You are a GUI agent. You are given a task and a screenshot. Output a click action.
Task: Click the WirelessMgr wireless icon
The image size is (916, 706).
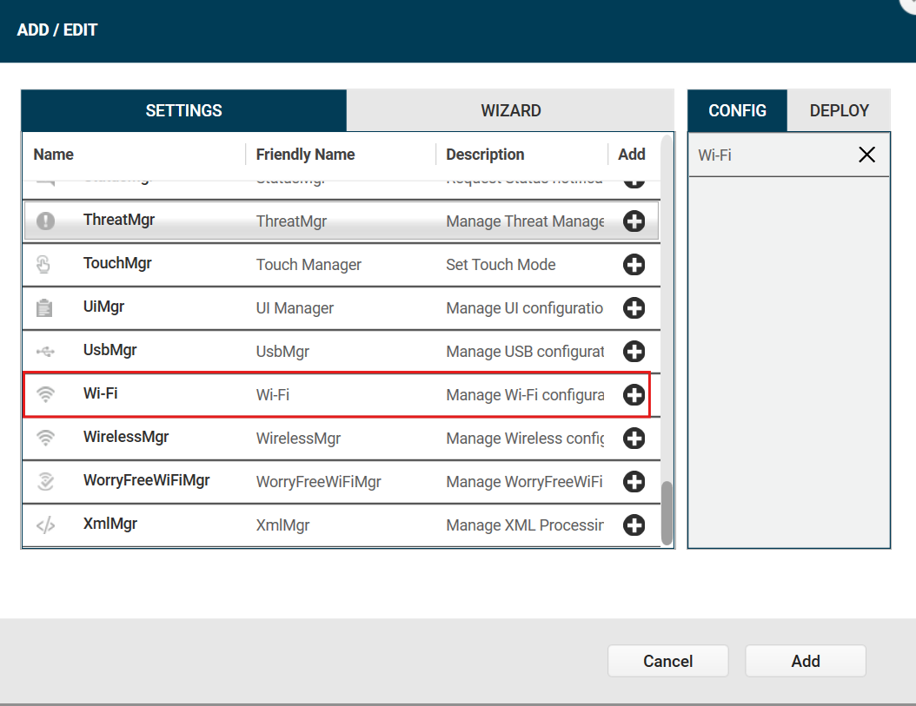pos(43,438)
